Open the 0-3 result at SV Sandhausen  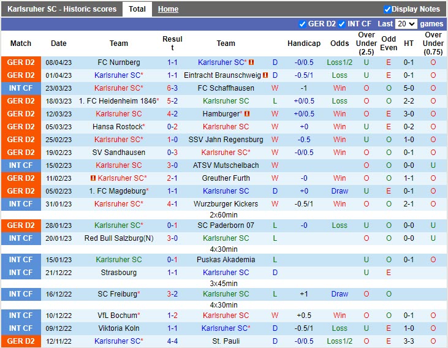point(172,153)
